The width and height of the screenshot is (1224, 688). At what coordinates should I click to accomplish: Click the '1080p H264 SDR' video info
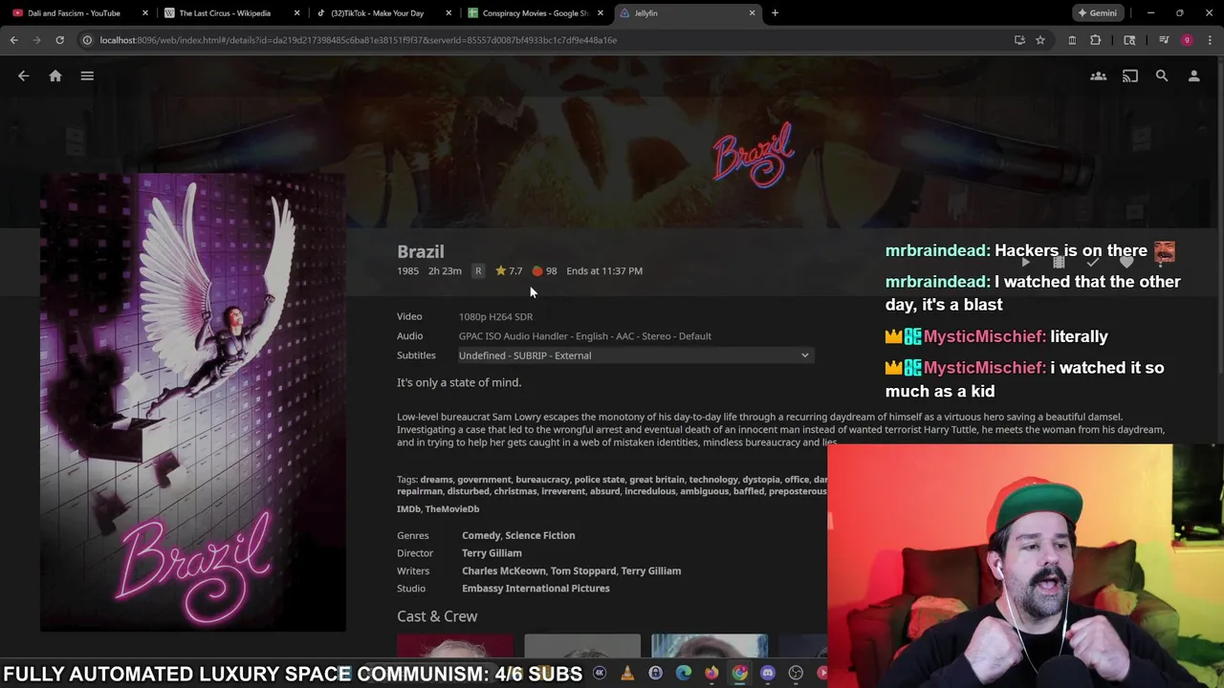click(495, 317)
